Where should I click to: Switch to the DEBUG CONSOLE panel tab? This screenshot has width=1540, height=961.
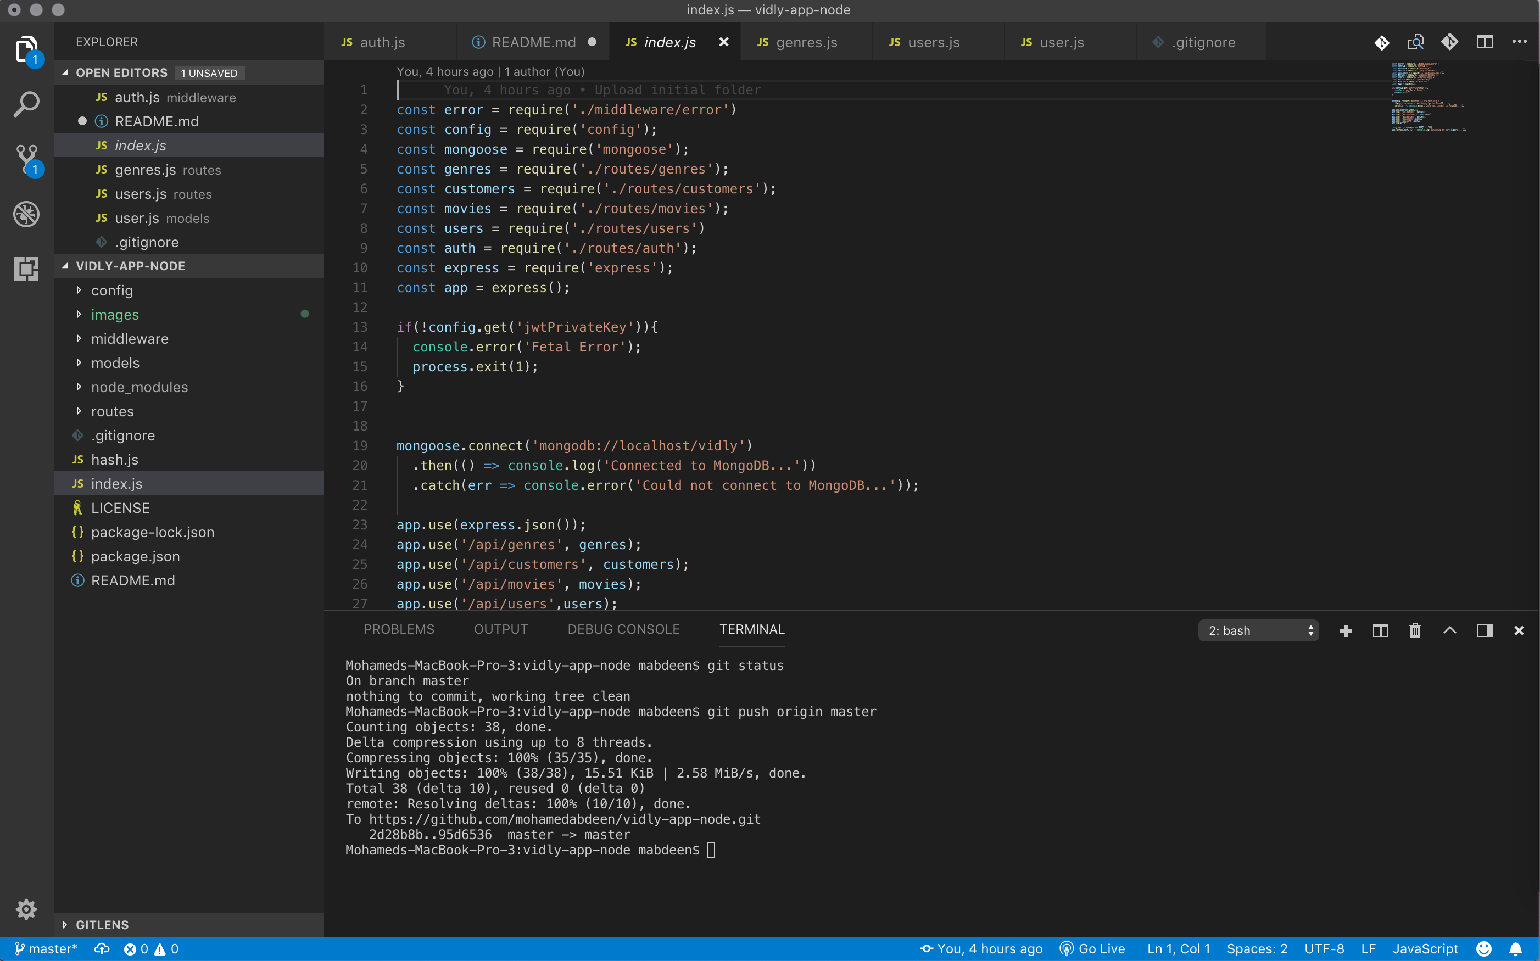coord(623,629)
